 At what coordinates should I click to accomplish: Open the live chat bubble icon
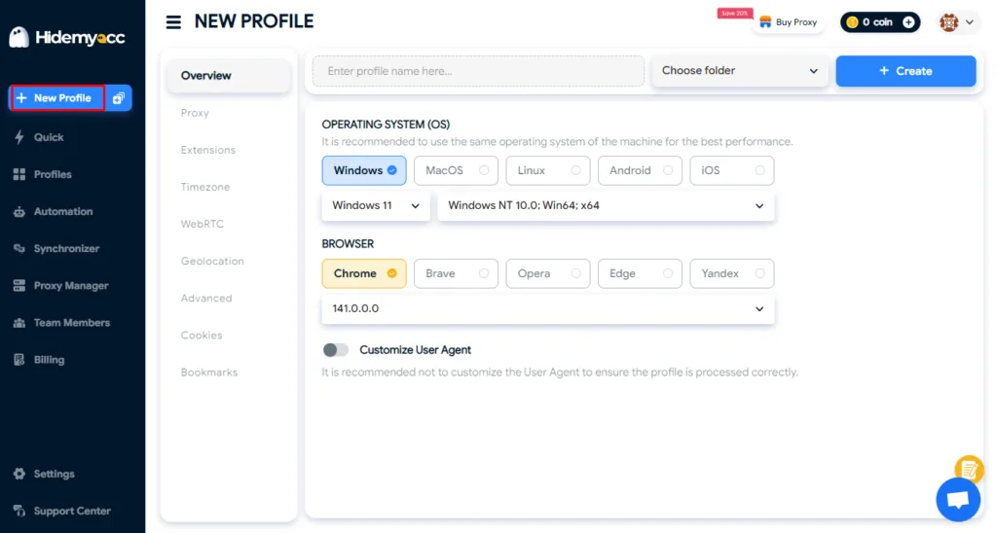pos(957,500)
